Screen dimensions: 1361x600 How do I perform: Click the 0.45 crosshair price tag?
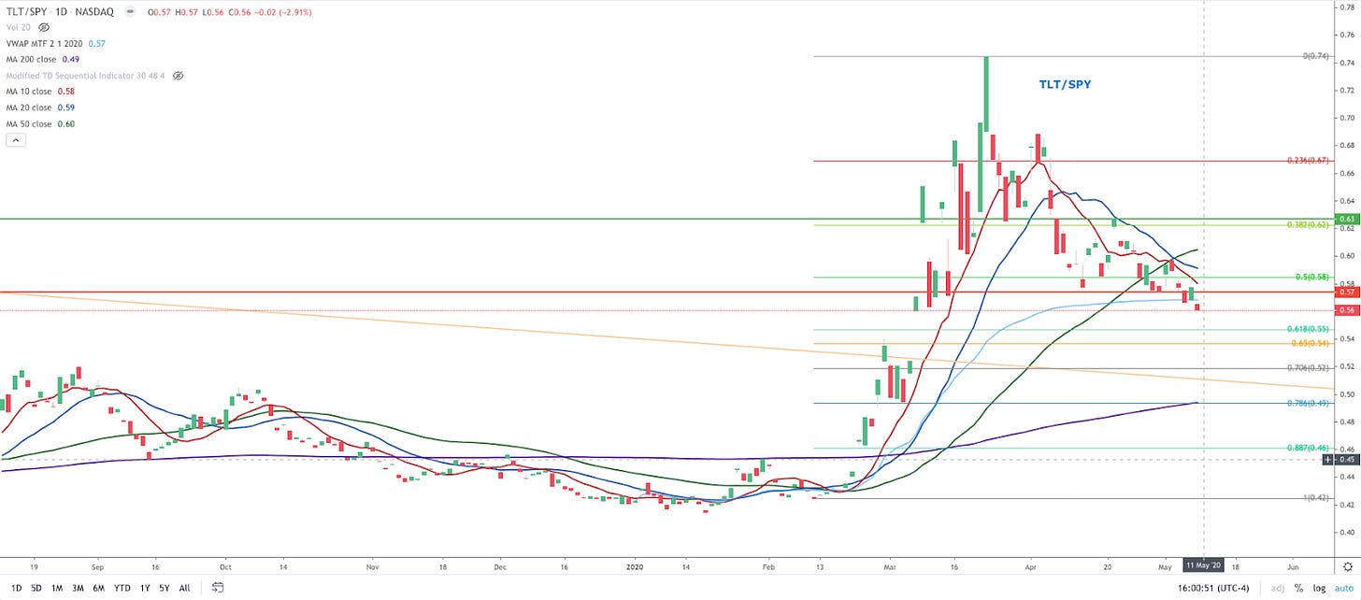1345,459
